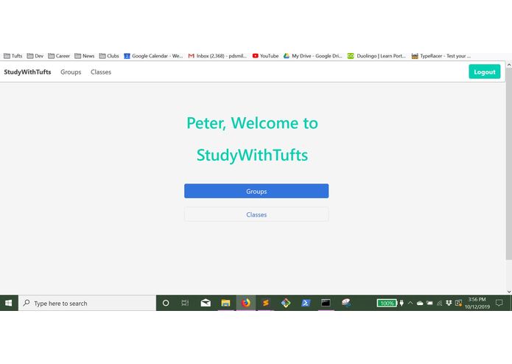
Task: Click the power plug tray icon
Action: pos(401,304)
